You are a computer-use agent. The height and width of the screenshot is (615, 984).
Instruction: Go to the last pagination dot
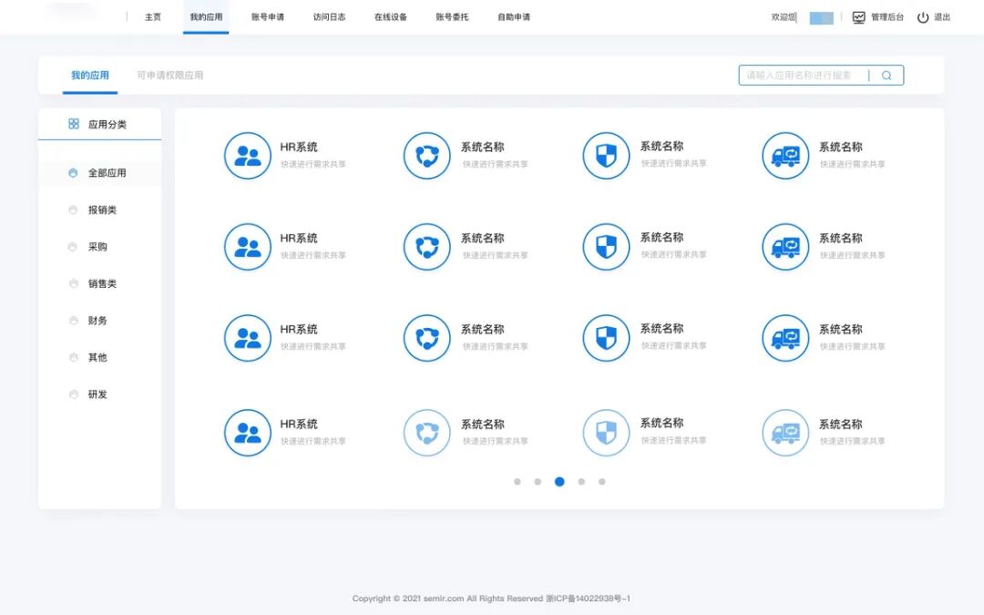[x=602, y=482]
